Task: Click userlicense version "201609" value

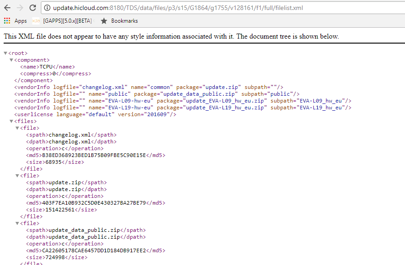Action: click(x=157, y=114)
